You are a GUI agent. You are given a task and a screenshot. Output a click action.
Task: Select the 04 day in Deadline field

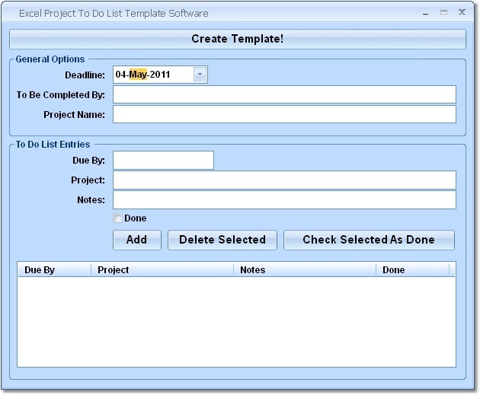pyautogui.click(x=120, y=75)
